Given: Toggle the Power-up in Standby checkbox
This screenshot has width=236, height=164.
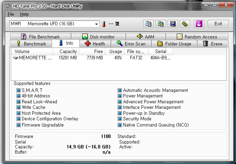Looking at the screenshot, I should click(x=120, y=113).
